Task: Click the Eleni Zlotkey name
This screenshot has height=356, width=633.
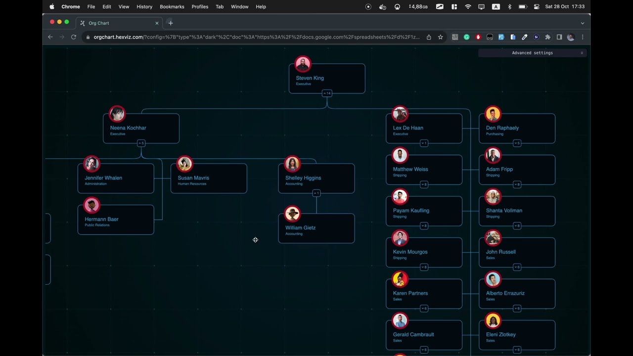Action: click(501, 335)
